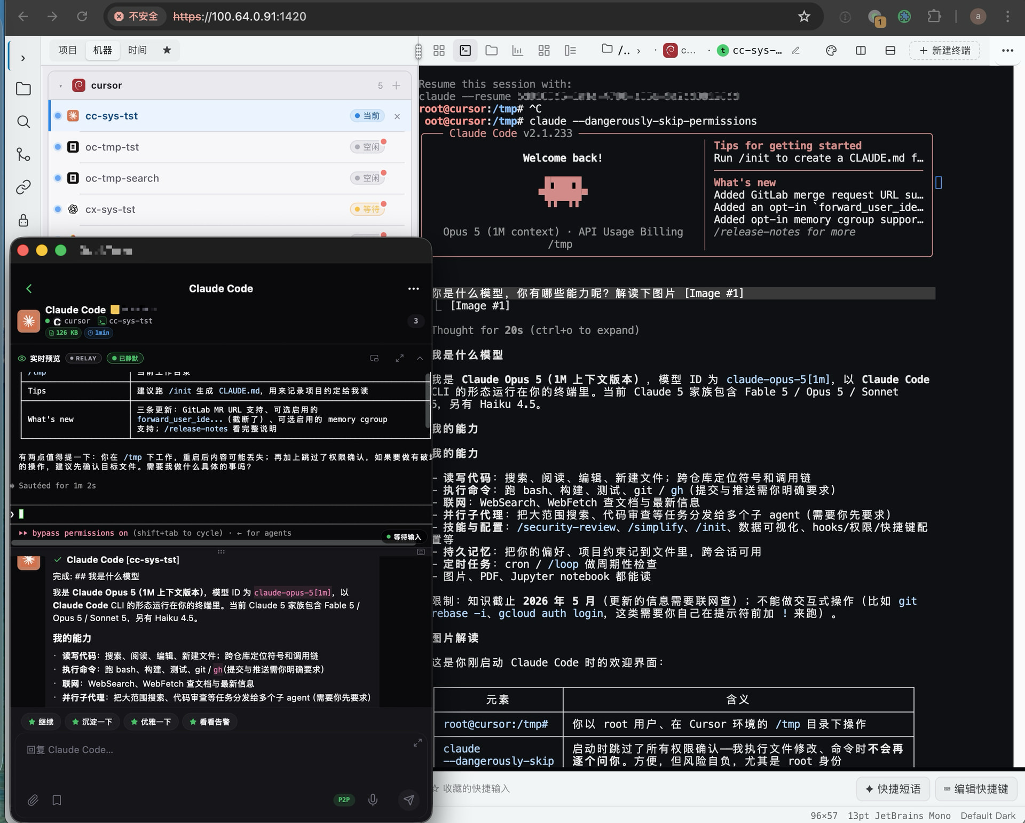The height and width of the screenshot is (823, 1025).
Task: Click the 看看告警 quick reply chip
Action: click(209, 722)
